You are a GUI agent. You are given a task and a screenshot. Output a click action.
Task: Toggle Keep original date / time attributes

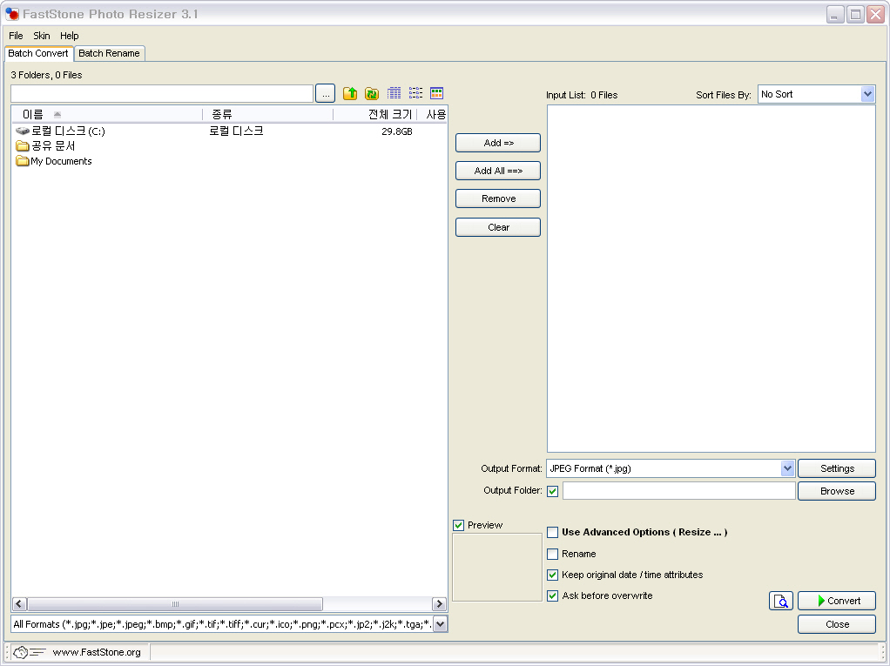pos(552,575)
